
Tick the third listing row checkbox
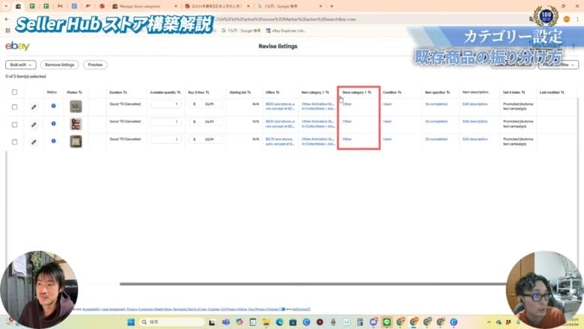pos(14,142)
